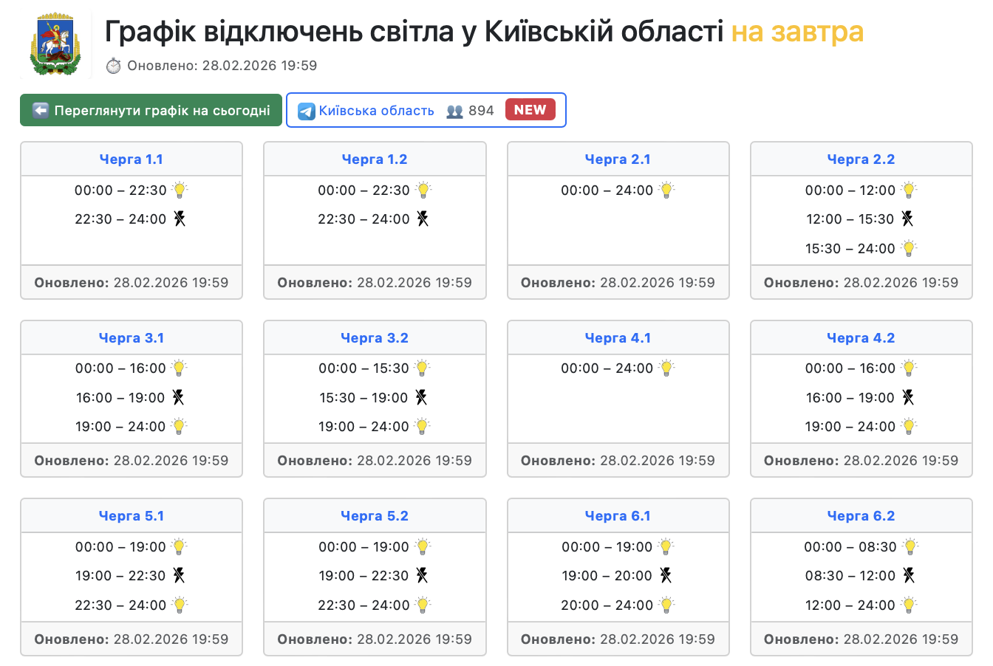Click the left arrow icon in the green button

[x=41, y=111]
